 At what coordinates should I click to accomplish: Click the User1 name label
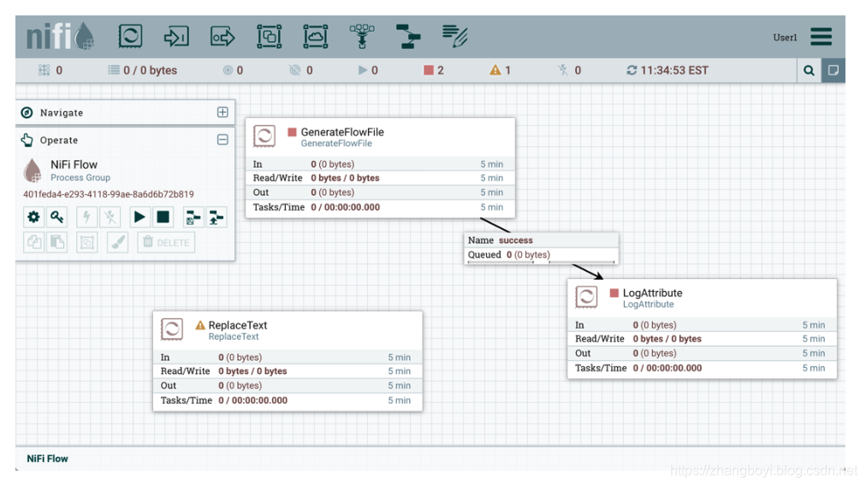click(785, 38)
